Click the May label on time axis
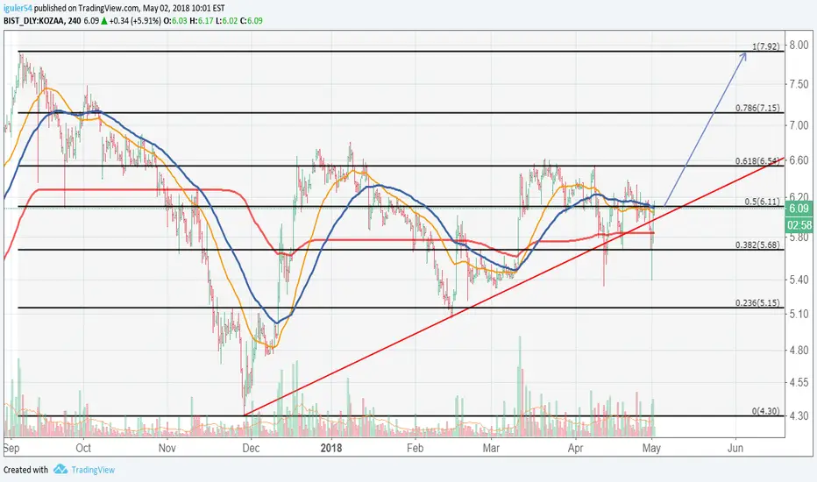817x482 pixels. tap(651, 448)
